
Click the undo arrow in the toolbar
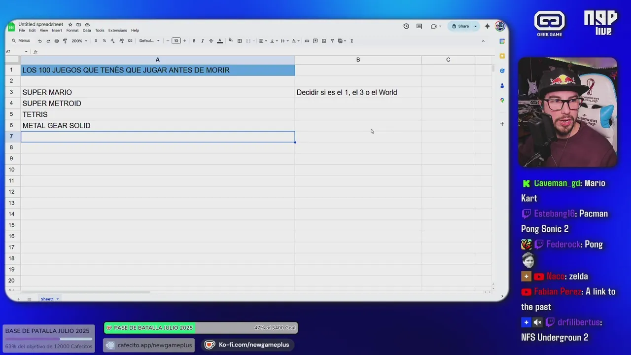(x=40, y=41)
